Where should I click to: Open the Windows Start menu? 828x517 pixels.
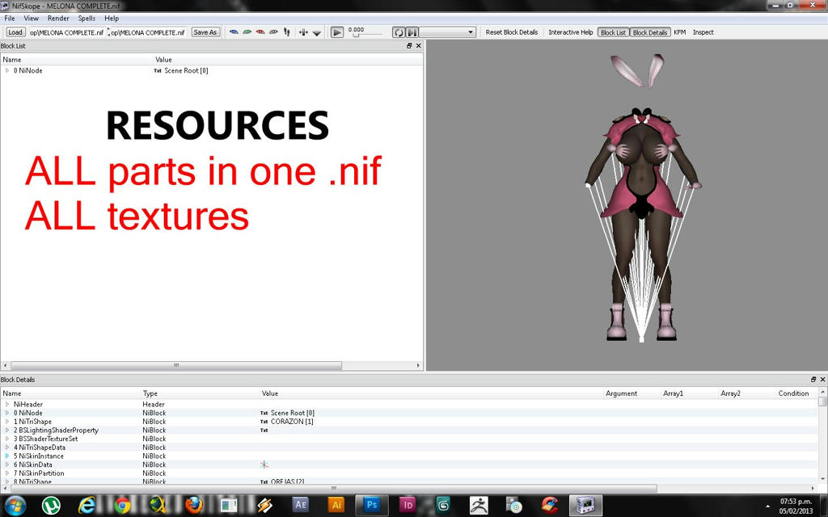pos(14,506)
